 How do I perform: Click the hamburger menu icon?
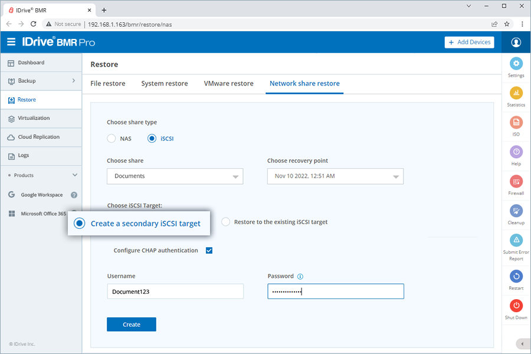11,42
